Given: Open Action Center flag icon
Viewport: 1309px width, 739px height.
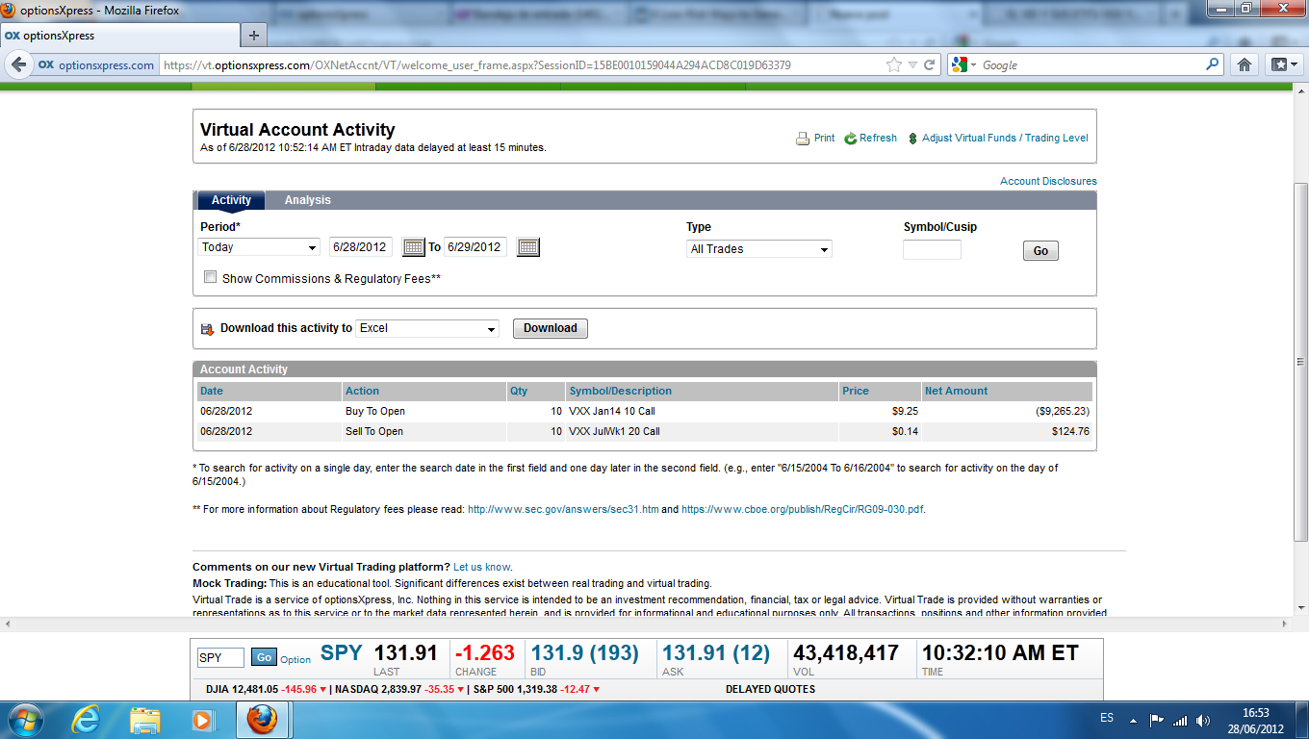Looking at the screenshot, I should [x=1157, y=720].
